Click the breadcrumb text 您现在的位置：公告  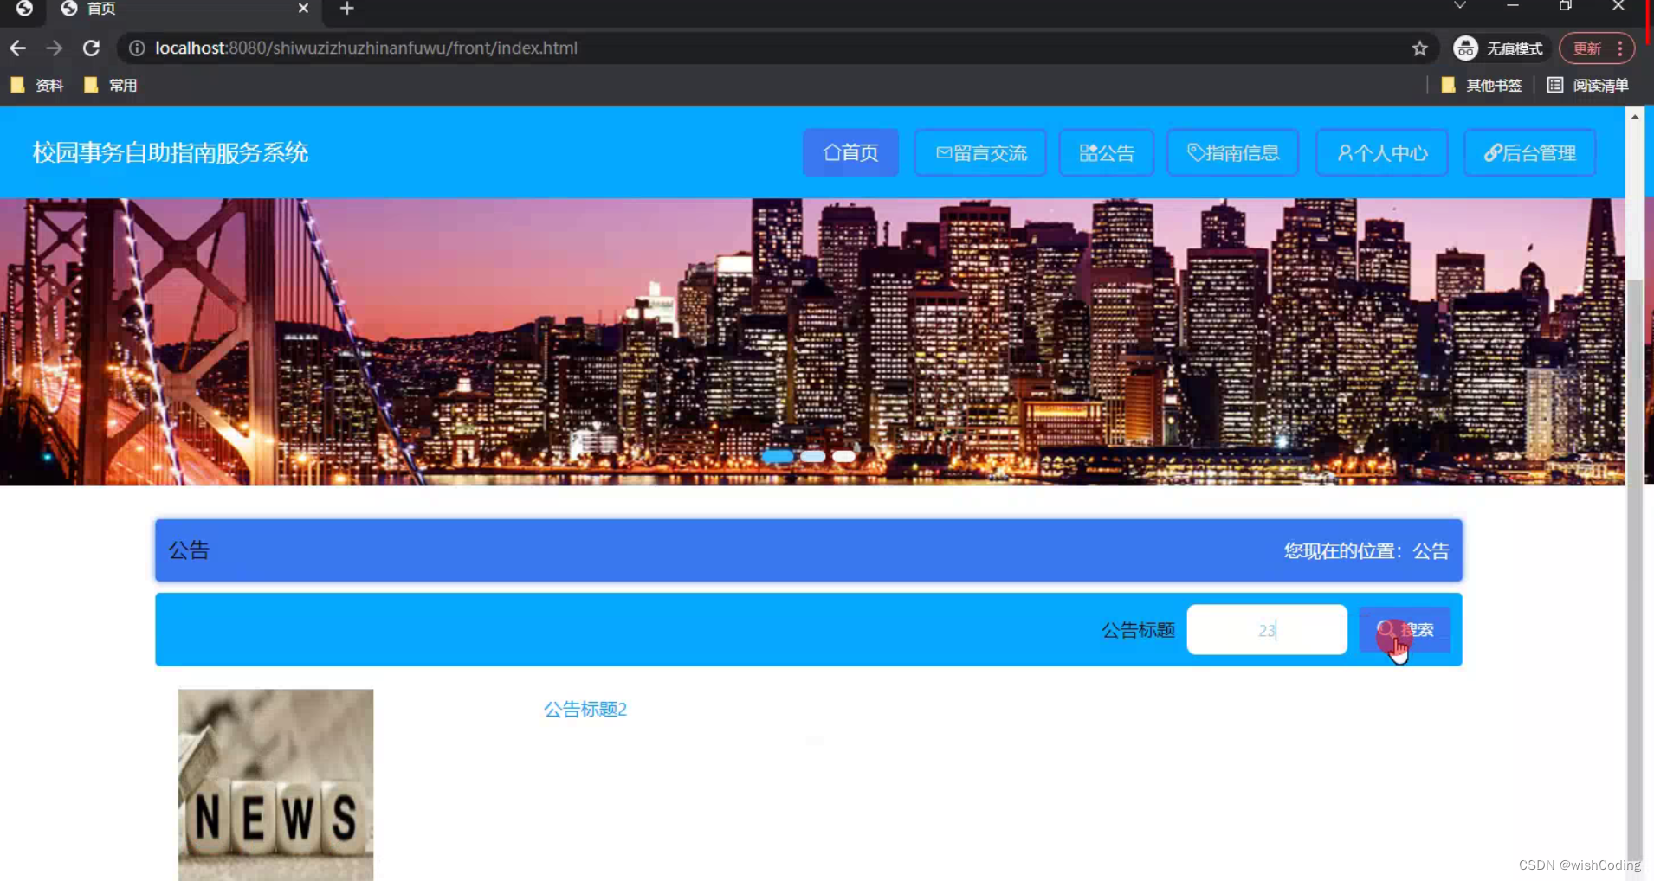click(x=1366, y=550)
